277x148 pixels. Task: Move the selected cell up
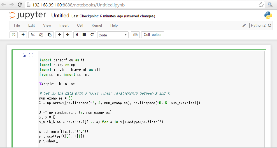tap(59, 35)
